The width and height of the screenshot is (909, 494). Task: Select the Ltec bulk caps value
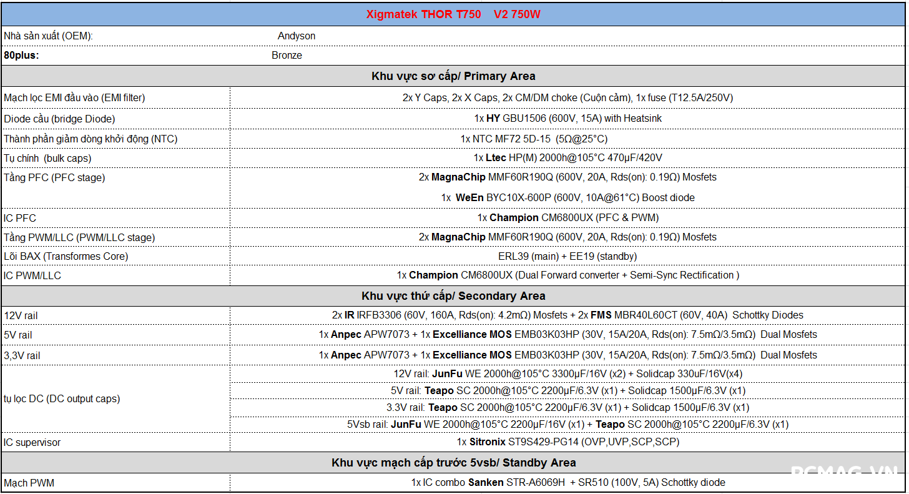pyautogui.click(x=568, y=158)
